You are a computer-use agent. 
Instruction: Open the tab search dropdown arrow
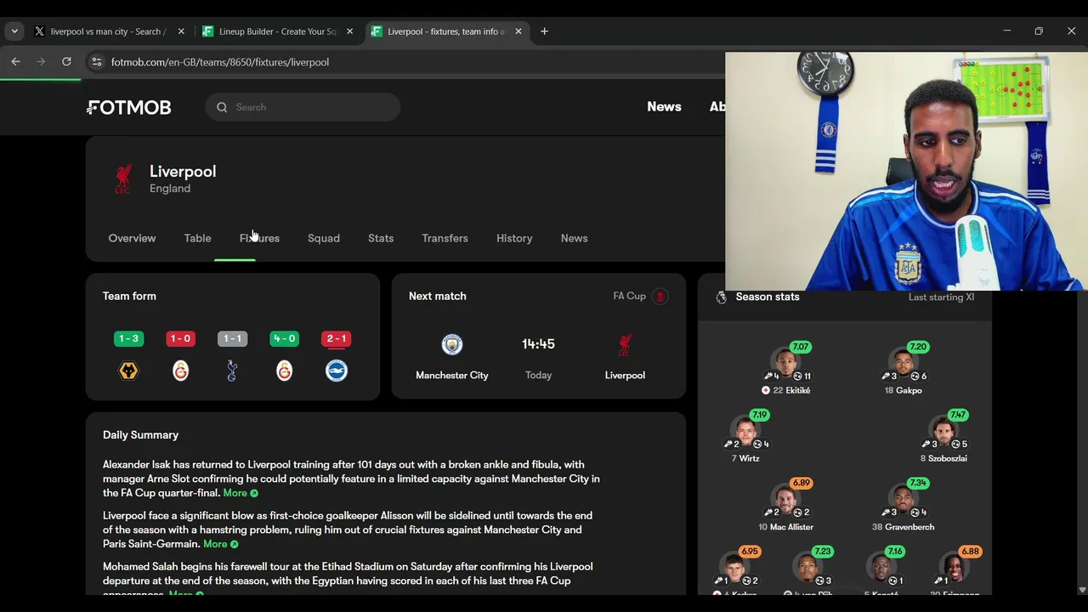(14, 31)
